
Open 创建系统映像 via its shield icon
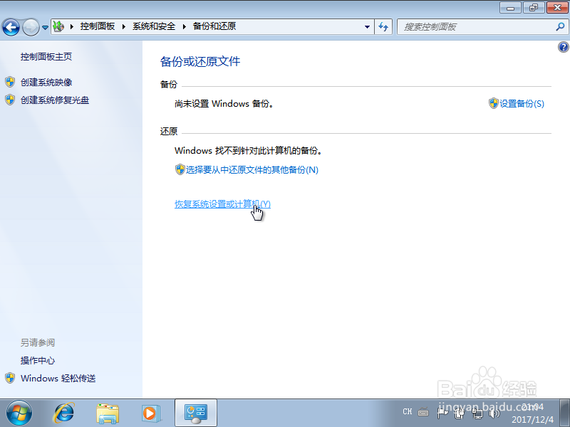pyautogui.click(x=10, y=81)
